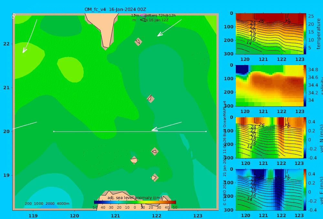Click the '25' tick on the temperature colorbar
This screenshot has height=219, width=323.
(311, 16)
